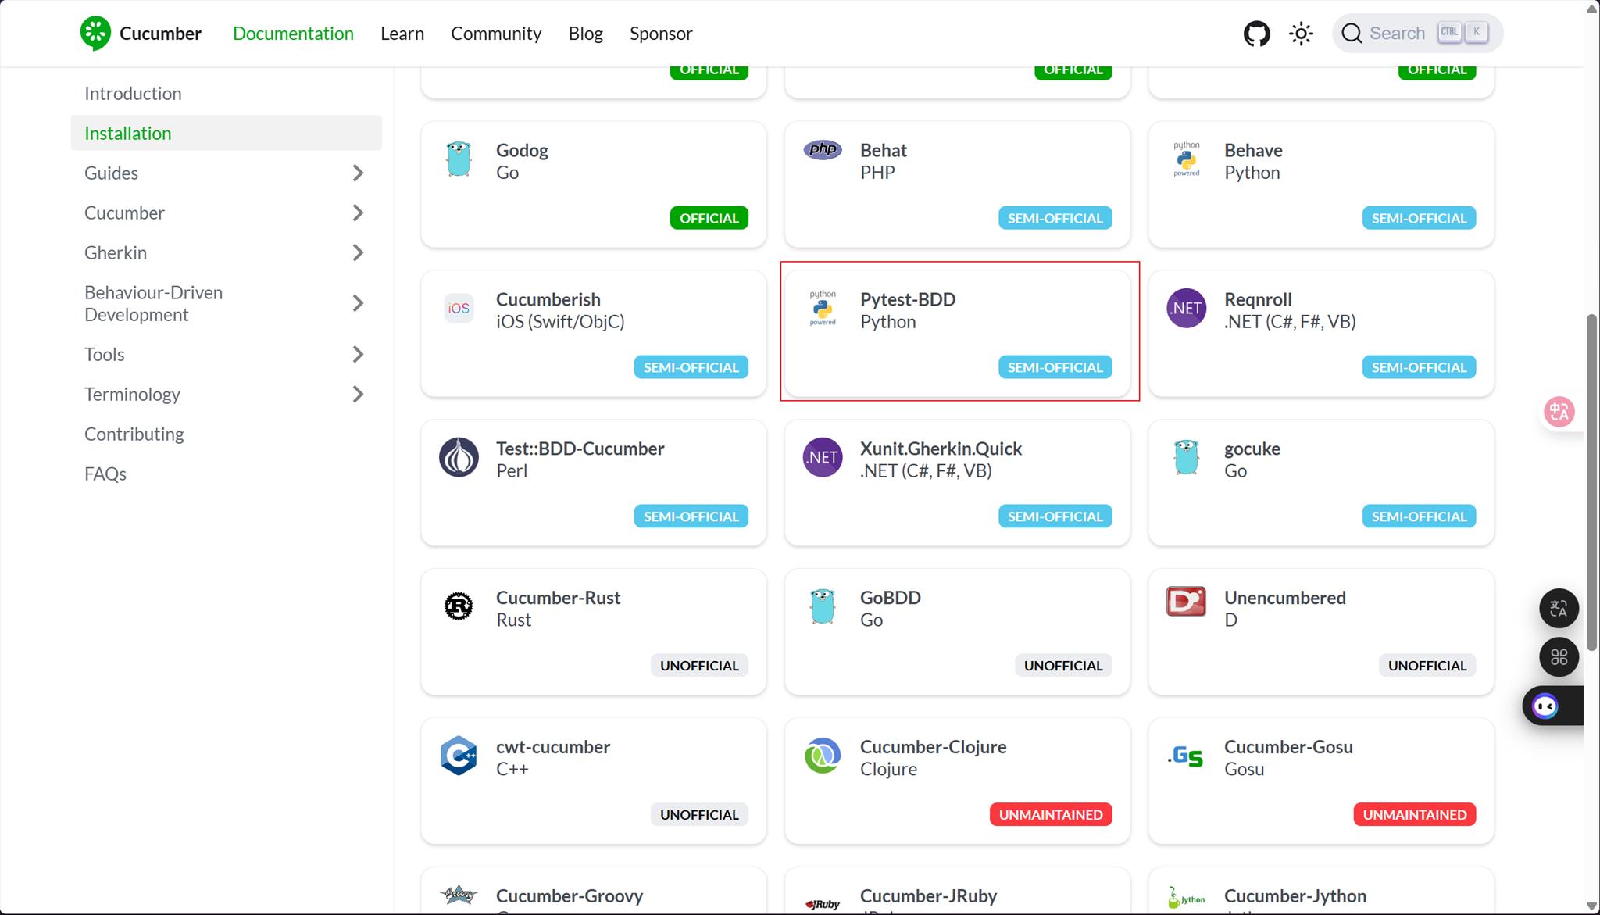Click the Cucumber-Rust Rust logo icon
Screen dimensions: 1600x915
(459, 606)
